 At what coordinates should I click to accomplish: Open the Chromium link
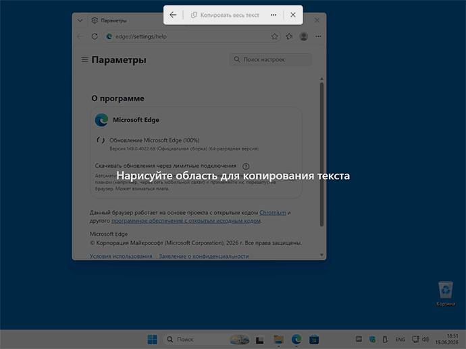coord(273,213)
